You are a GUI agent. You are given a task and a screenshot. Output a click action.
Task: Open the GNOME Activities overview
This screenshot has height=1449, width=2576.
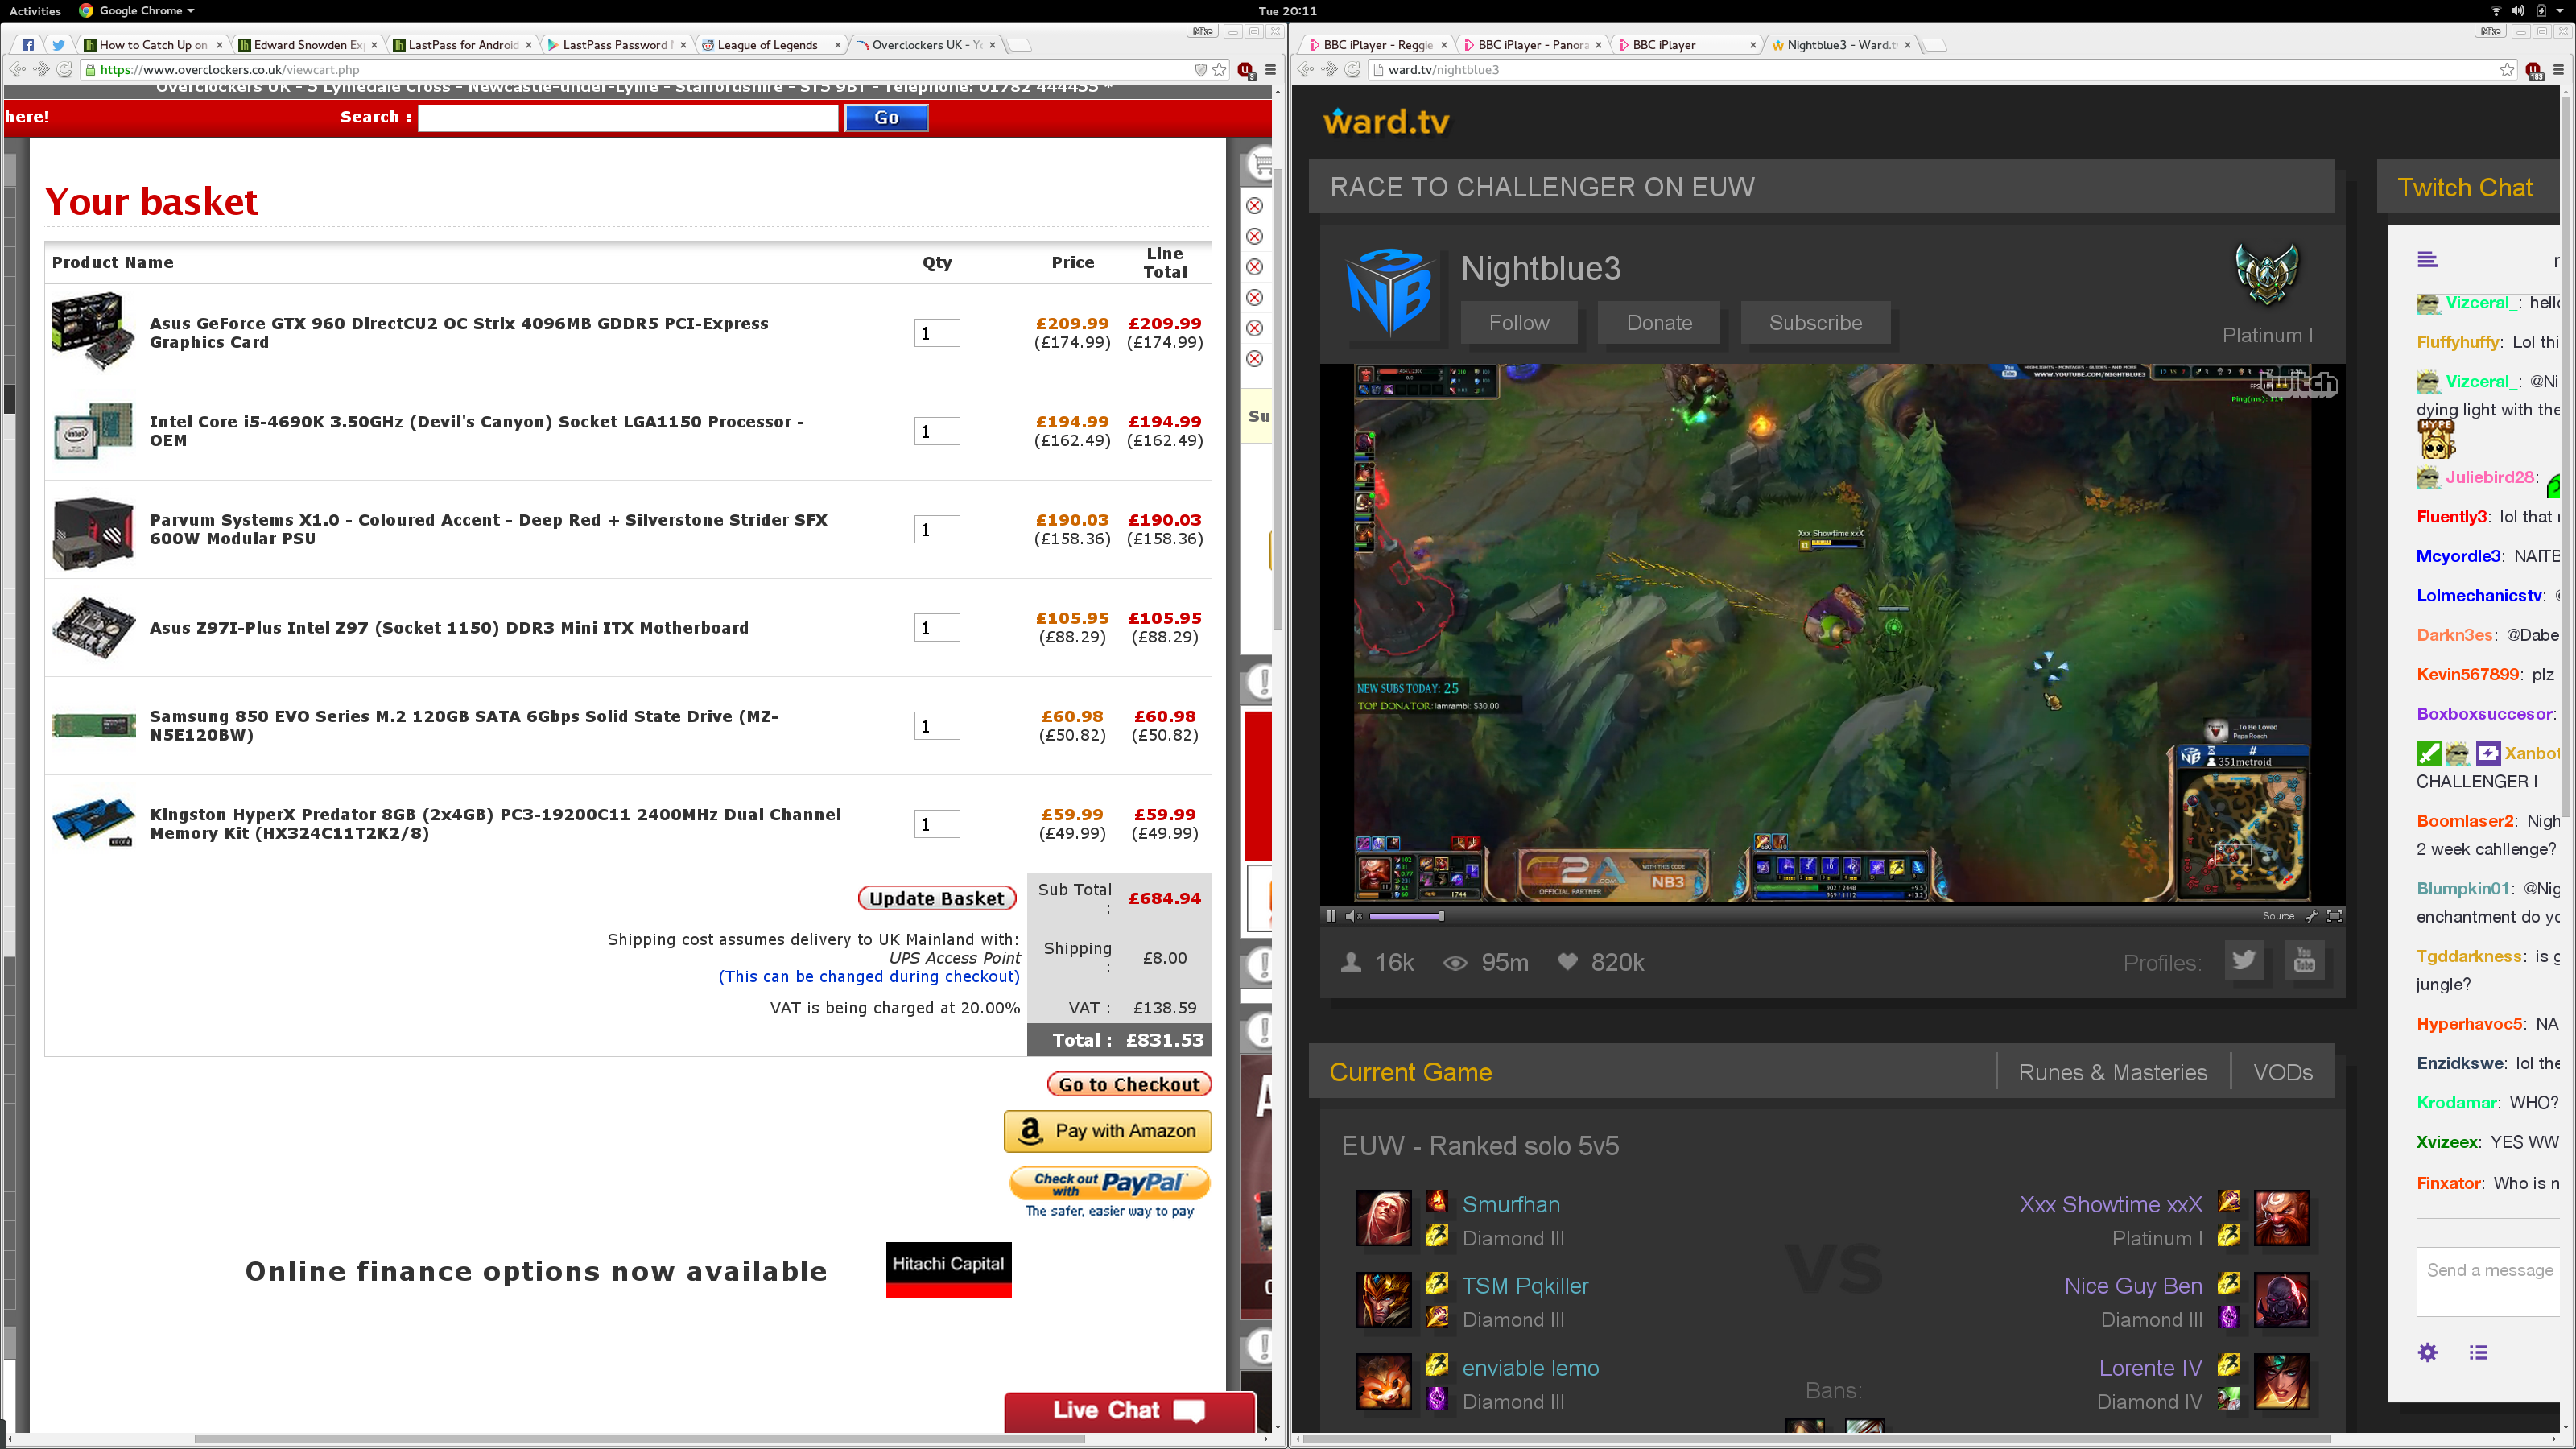click(35, 11)
